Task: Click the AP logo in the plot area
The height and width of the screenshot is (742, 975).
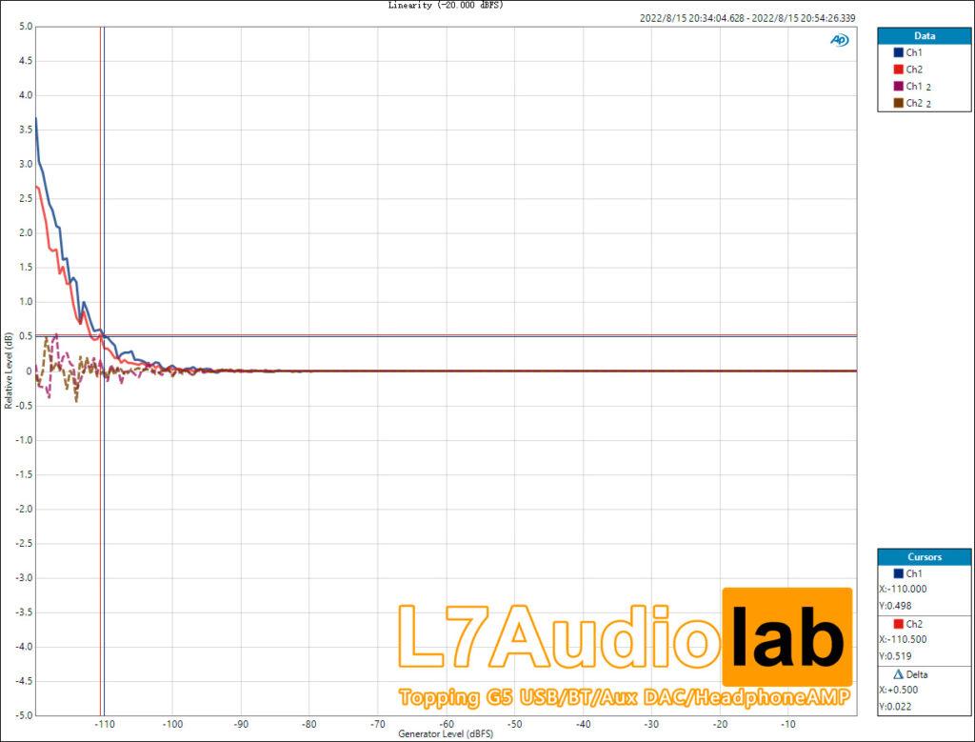Action: click(838, 42)
